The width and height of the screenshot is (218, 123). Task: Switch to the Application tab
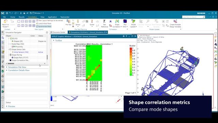(x=52, y=17)
